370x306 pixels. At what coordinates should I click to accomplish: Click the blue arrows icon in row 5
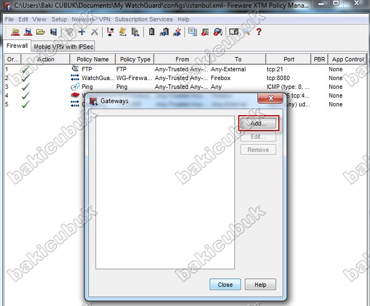coord(75,104)
